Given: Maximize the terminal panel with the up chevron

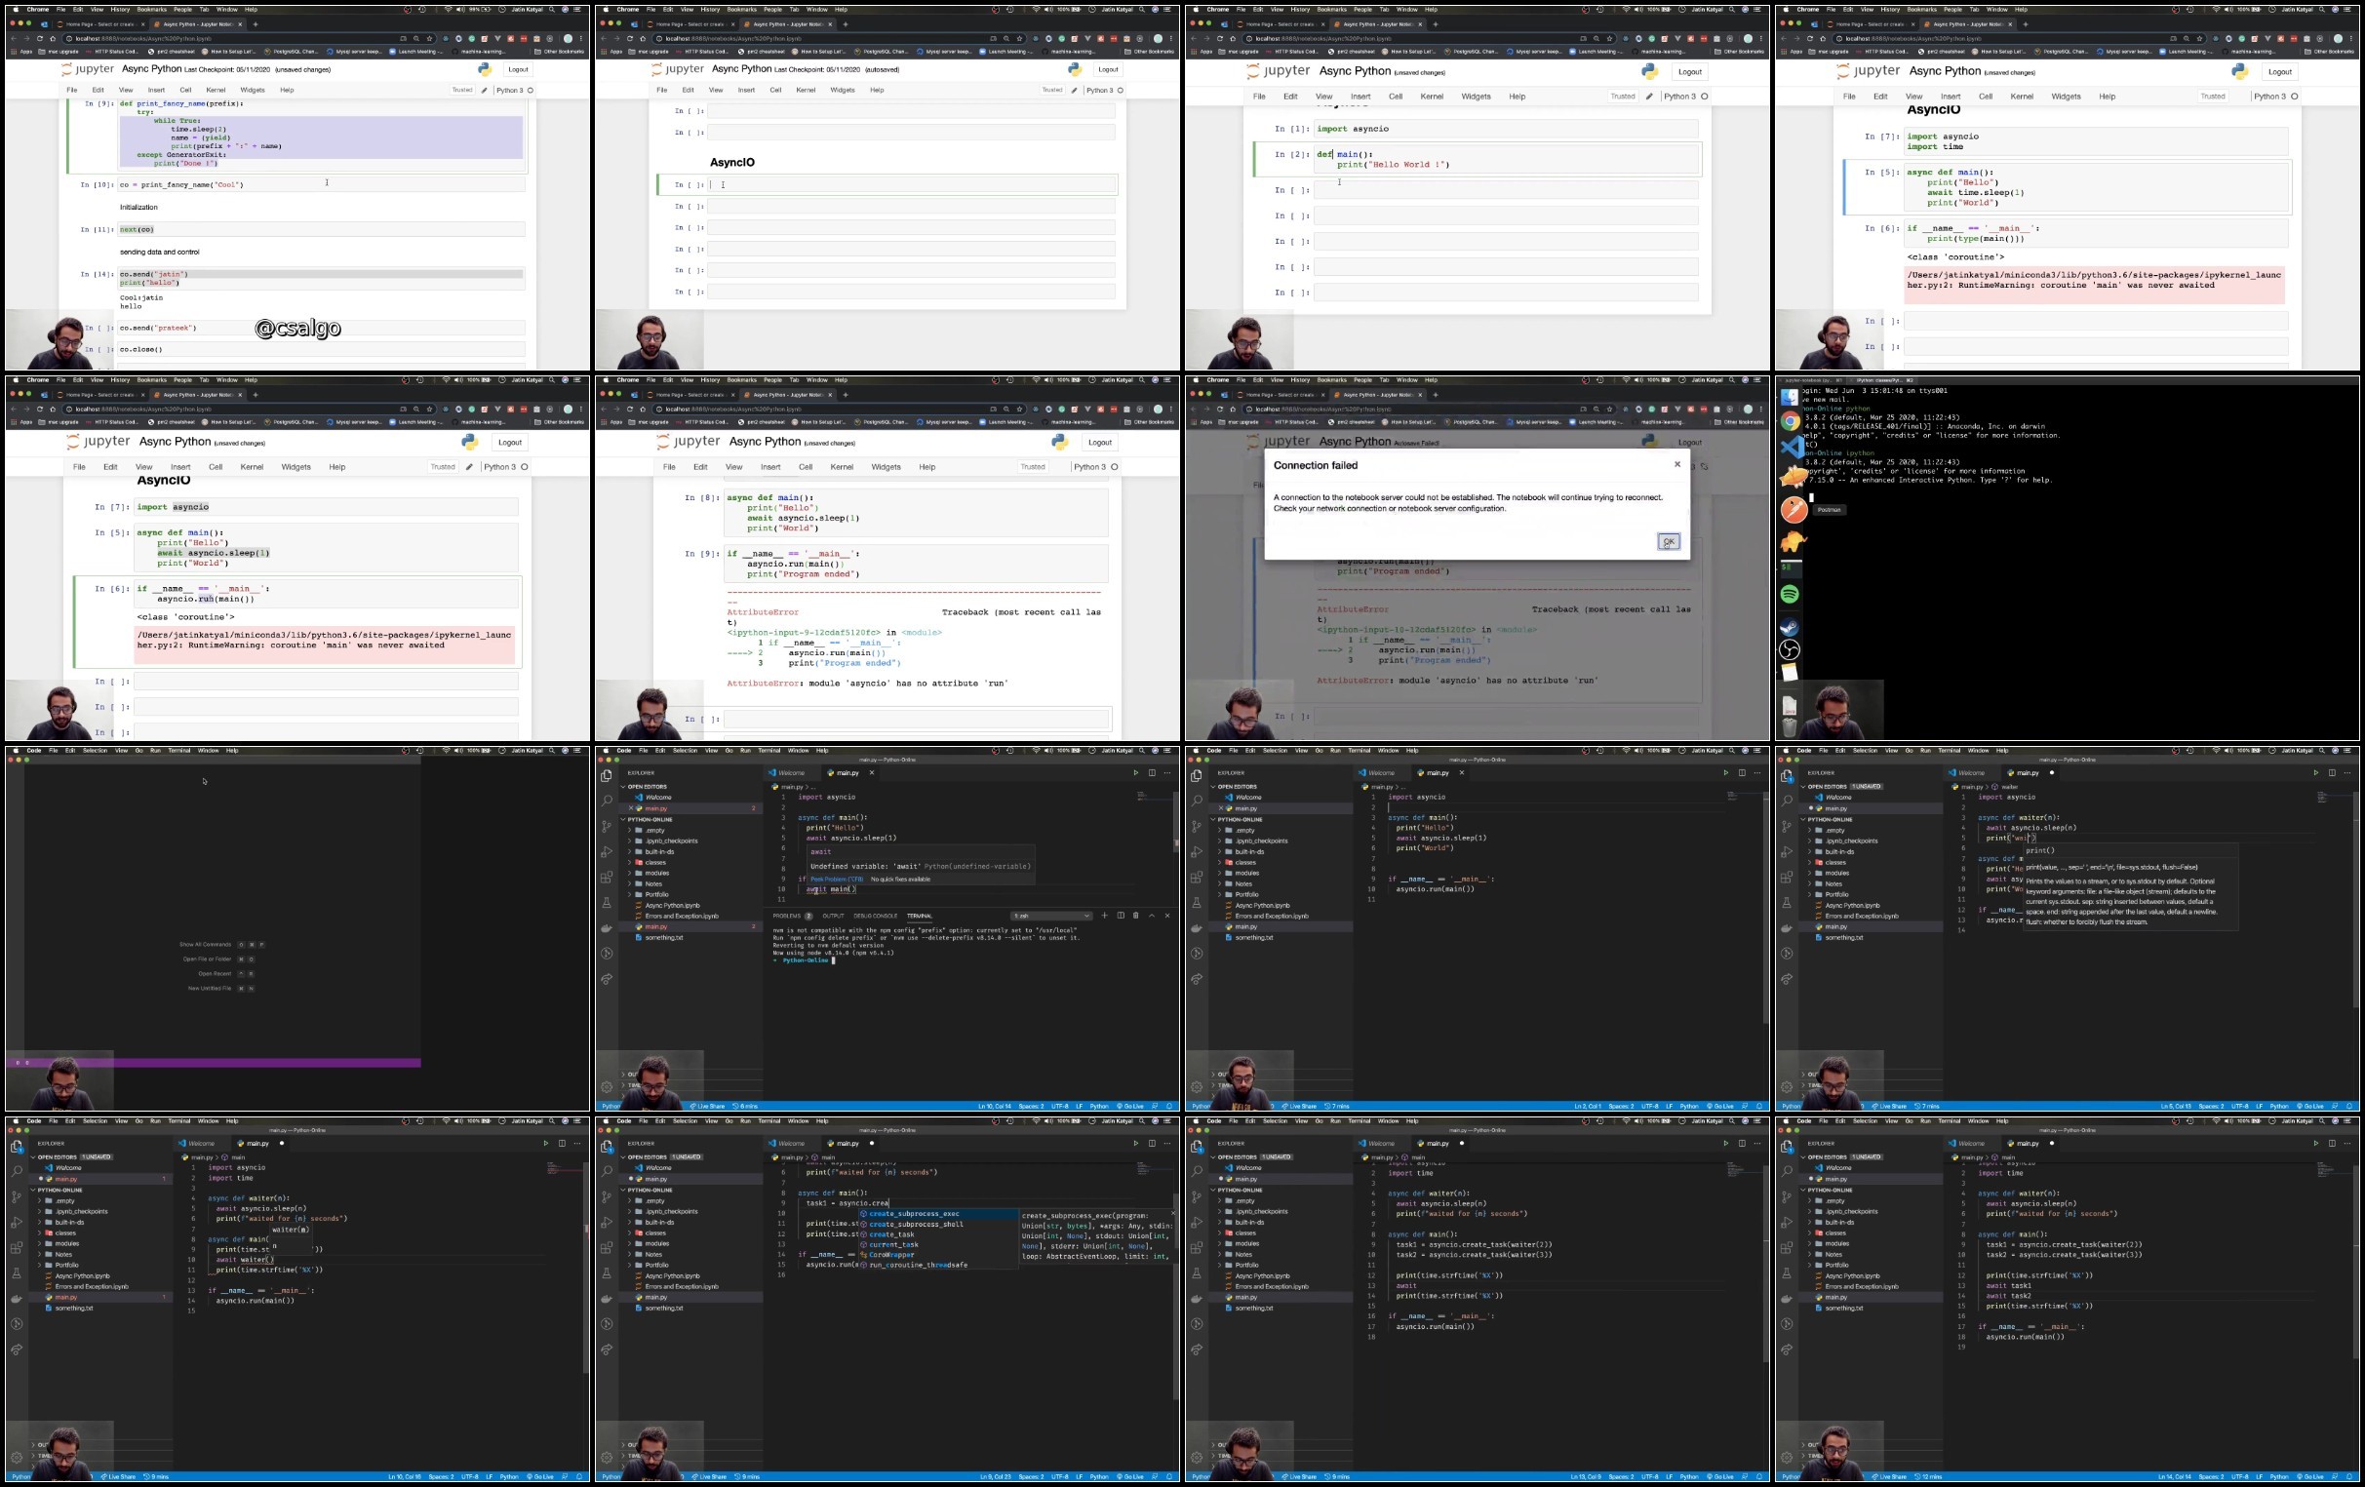Looking at the screenshot, I should click(x=1151, y=916).
